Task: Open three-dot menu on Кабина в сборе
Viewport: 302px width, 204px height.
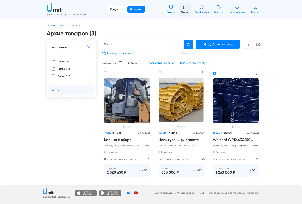Action: [x=148, y=73]
